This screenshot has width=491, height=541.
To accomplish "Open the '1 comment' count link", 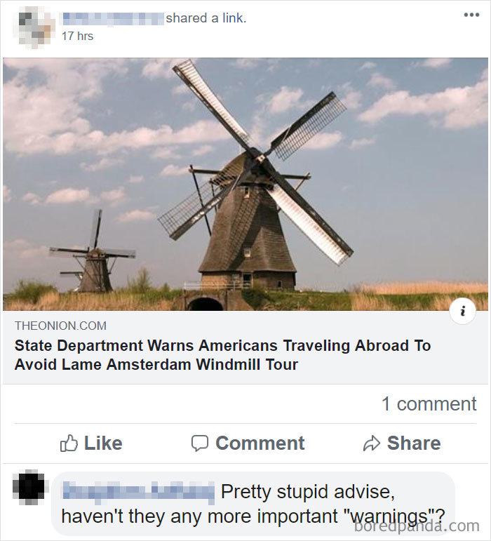I will click(x=429, y=403).
